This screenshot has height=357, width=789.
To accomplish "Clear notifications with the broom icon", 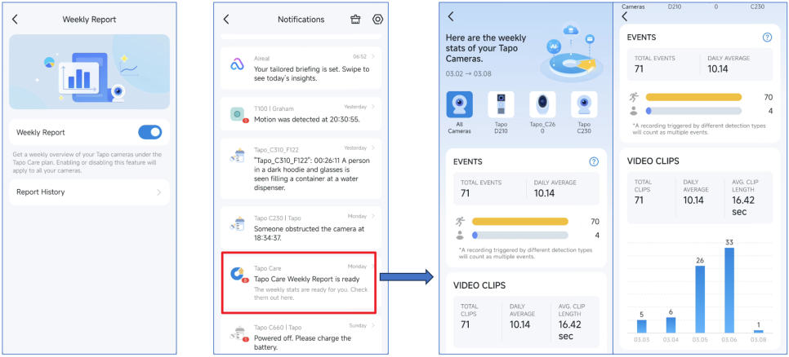I will 355,19.
